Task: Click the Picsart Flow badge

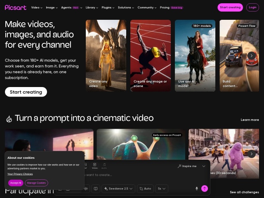Action: click(247, 26)
